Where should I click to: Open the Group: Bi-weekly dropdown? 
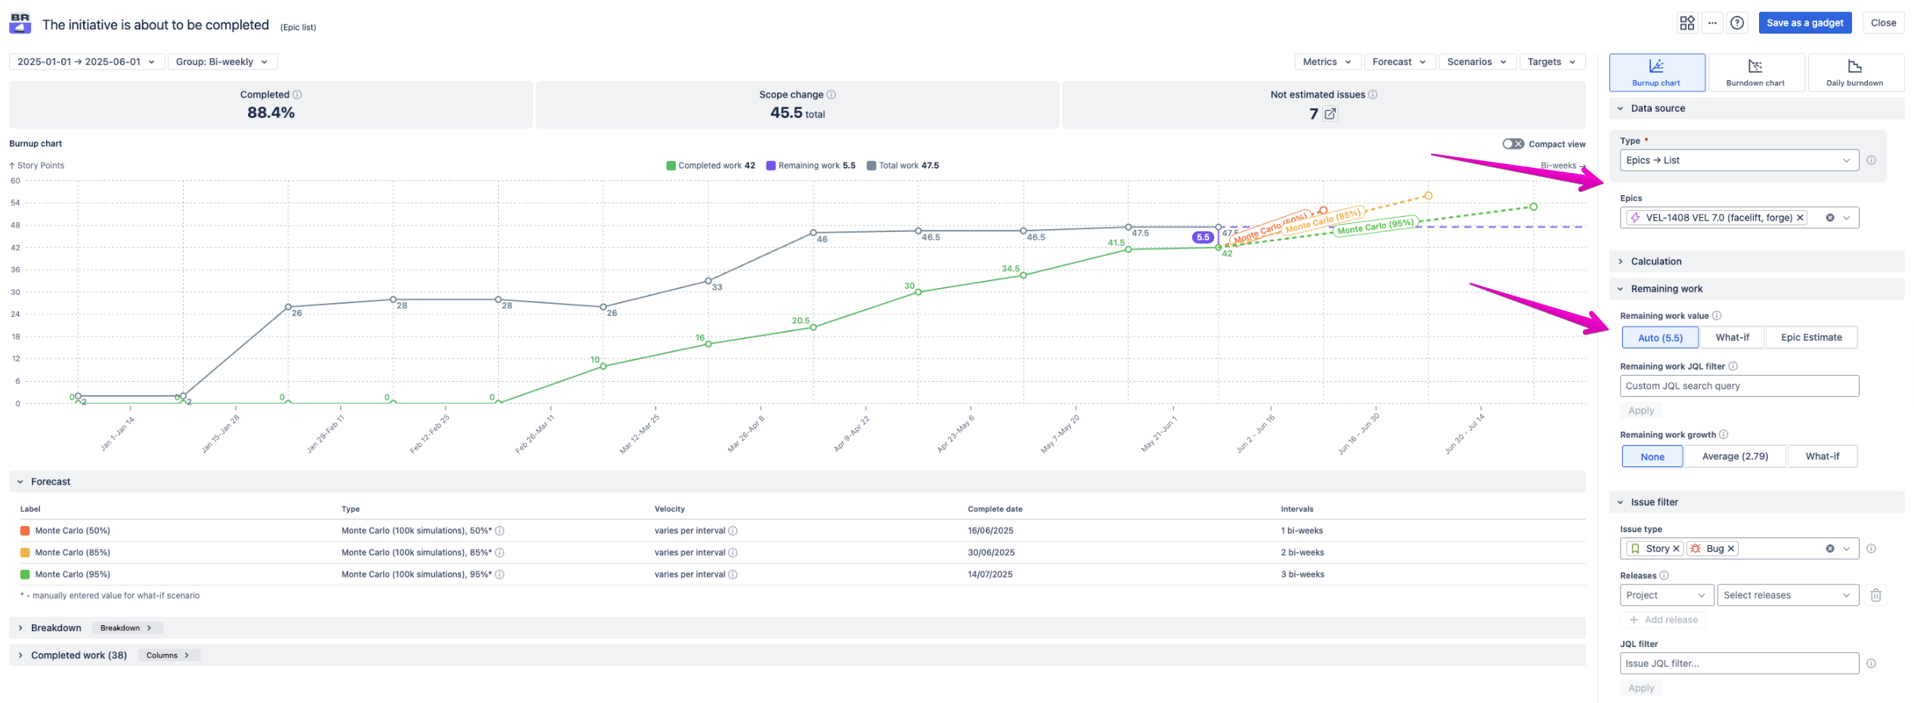pyautogui.click(x=221, y=62)
